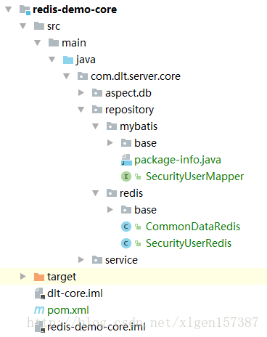Click the main folder icon
Viewport: 267px width, 337px height.
54,43
